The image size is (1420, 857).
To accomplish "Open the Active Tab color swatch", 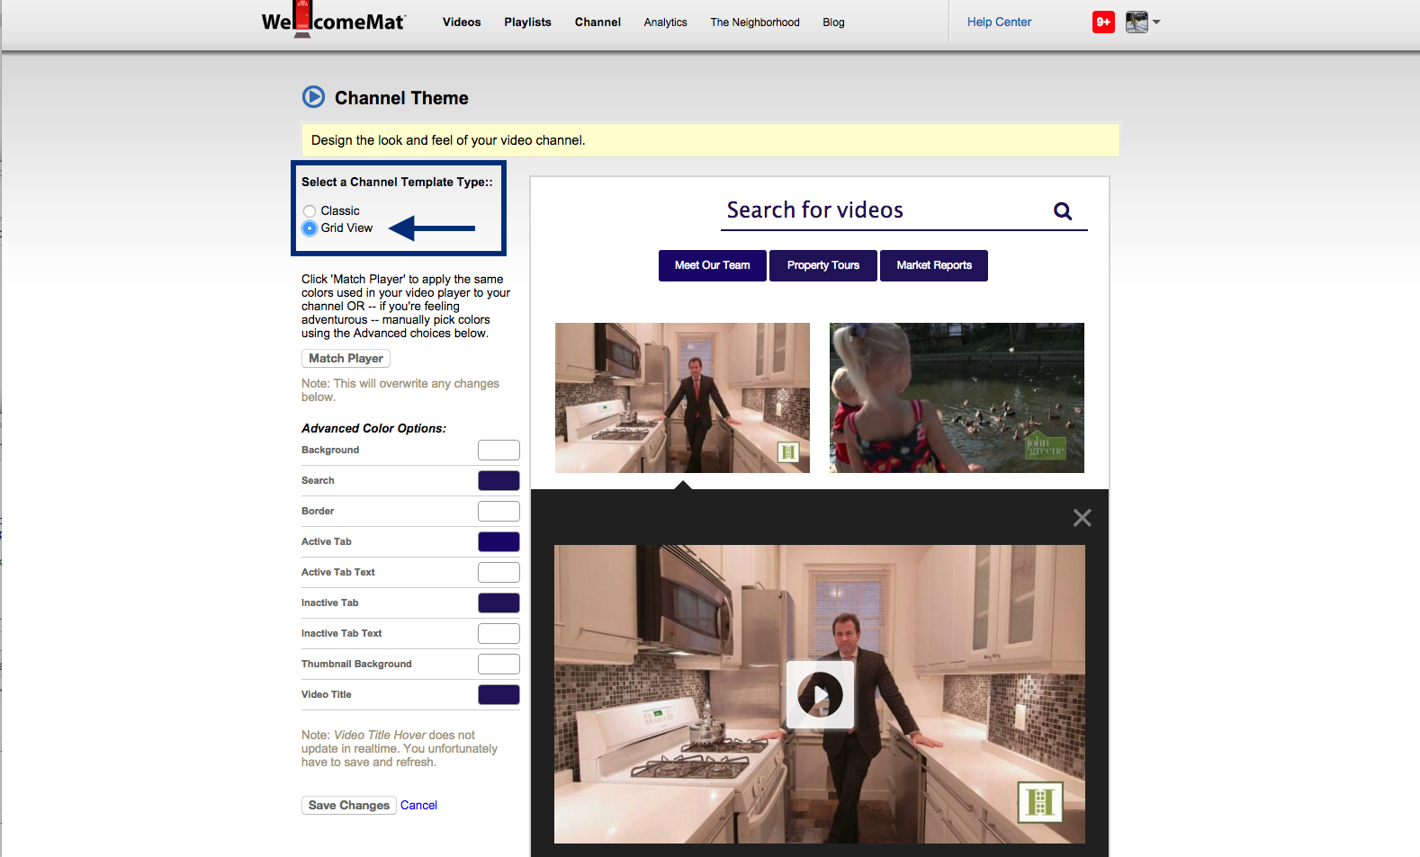I will (x=499, y=541).
